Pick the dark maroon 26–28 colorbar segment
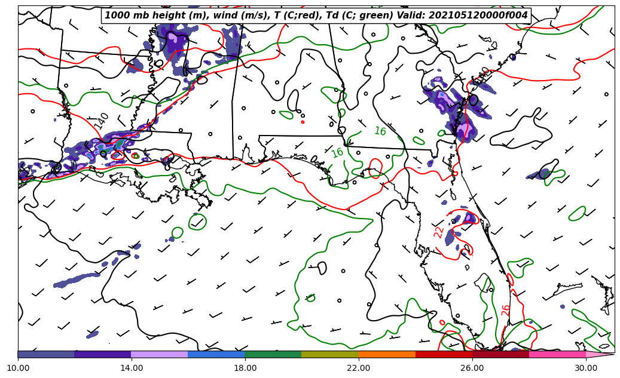The width and height of the screenshot is (620, 378). pos(500,354)
